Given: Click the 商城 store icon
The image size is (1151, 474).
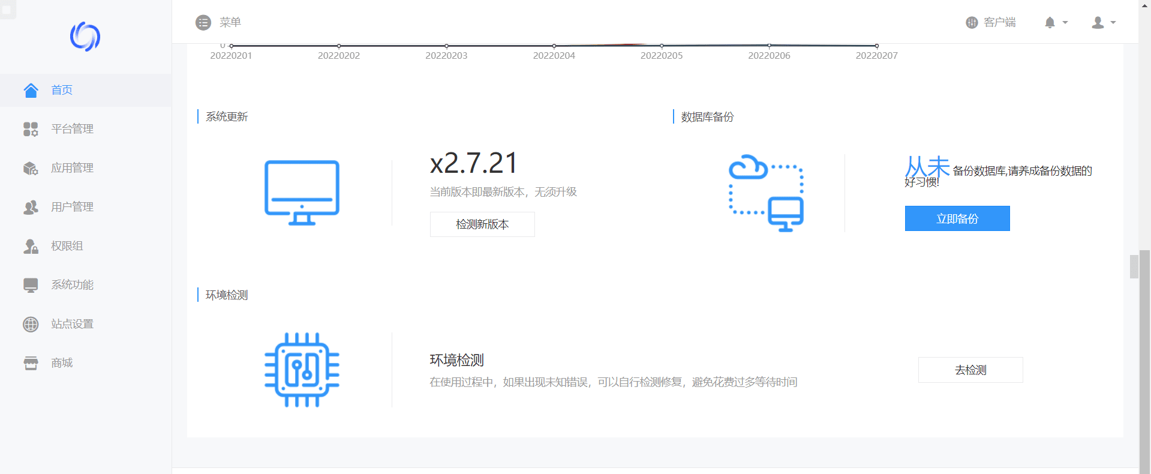Looking at the screenshot, I should (x=31, y=363).
